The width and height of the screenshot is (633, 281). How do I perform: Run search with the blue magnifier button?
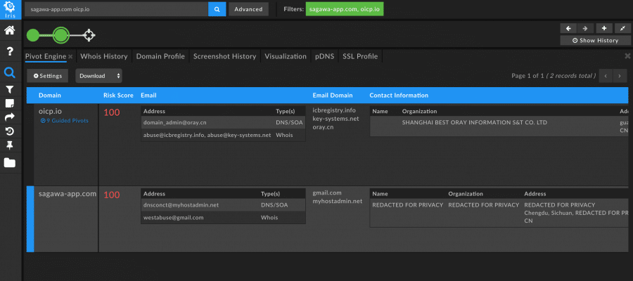[217, 9]
